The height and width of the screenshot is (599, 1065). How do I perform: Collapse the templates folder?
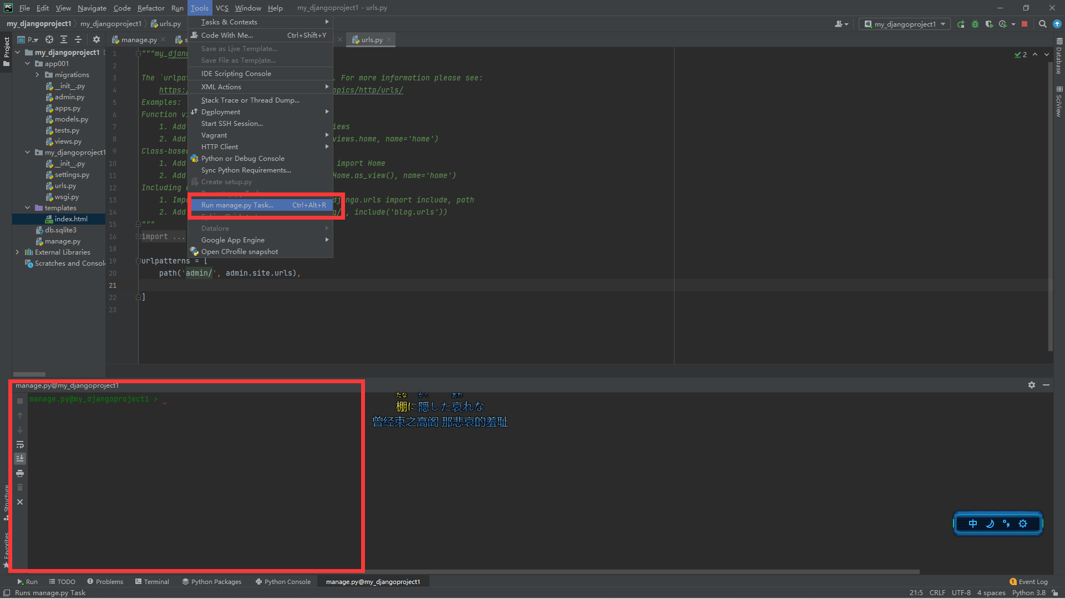pos(27,208)
